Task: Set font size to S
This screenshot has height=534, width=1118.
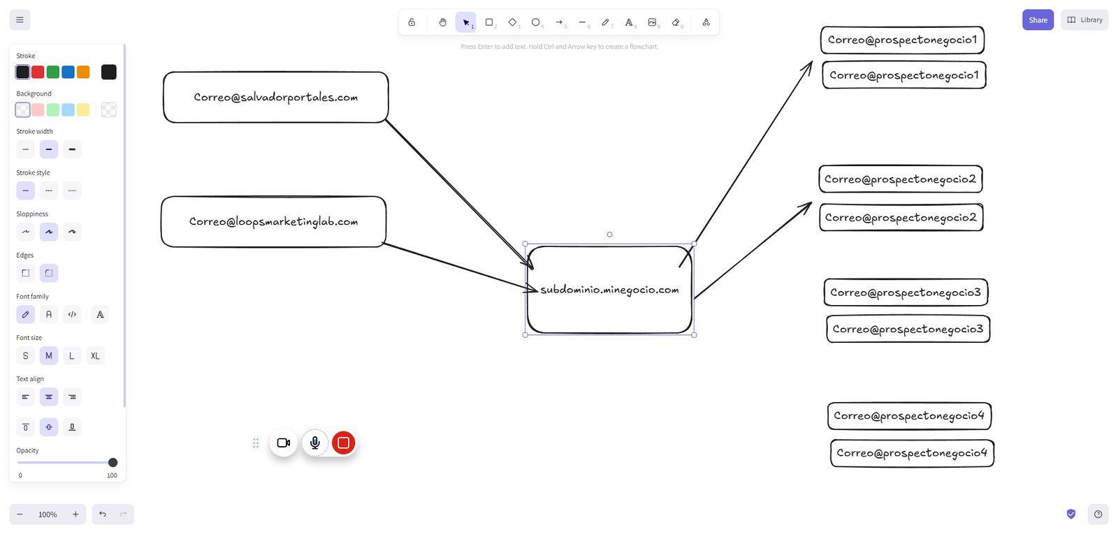Action: [26, 355]
